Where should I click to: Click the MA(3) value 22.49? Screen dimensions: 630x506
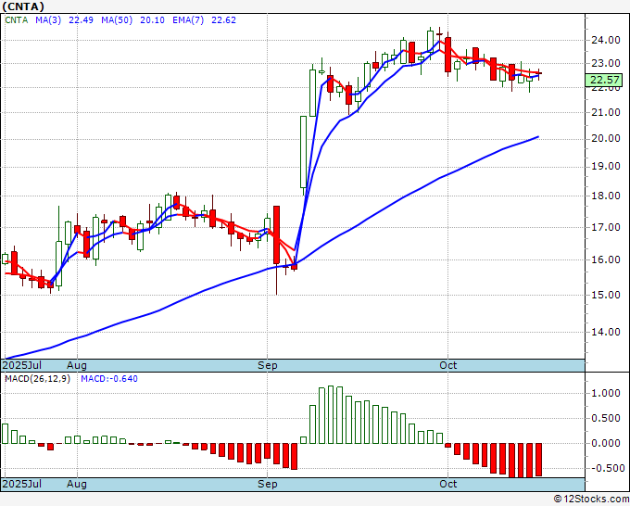point(81,20)
